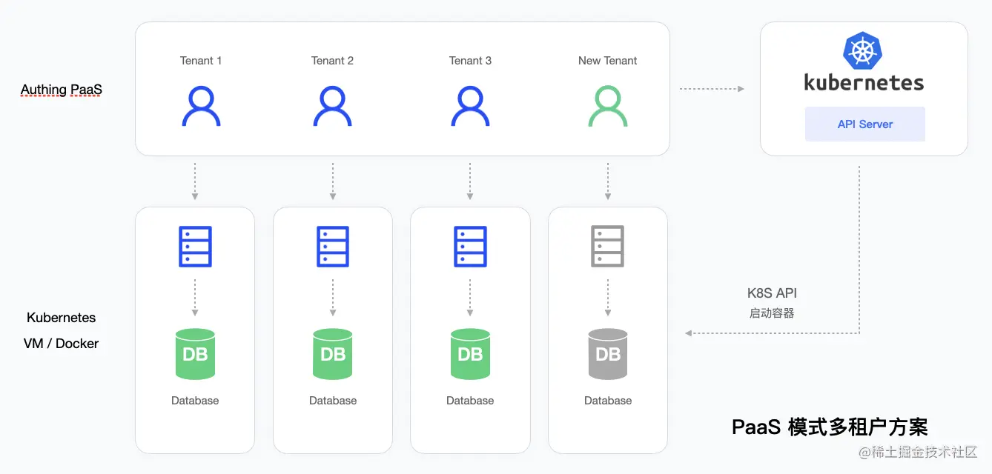This screenshot has width=992, height=474.
Task: Click the 'Kubernetes' label on the left
Action: 62,318
